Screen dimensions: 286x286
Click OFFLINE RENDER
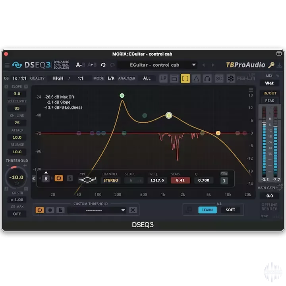pos(269,207)
